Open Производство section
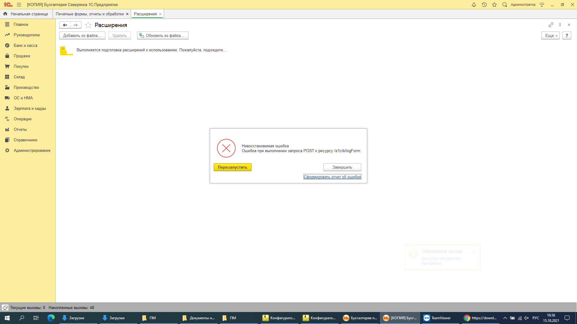This screenshot has width=577, height=324. [x=28, y=87]
